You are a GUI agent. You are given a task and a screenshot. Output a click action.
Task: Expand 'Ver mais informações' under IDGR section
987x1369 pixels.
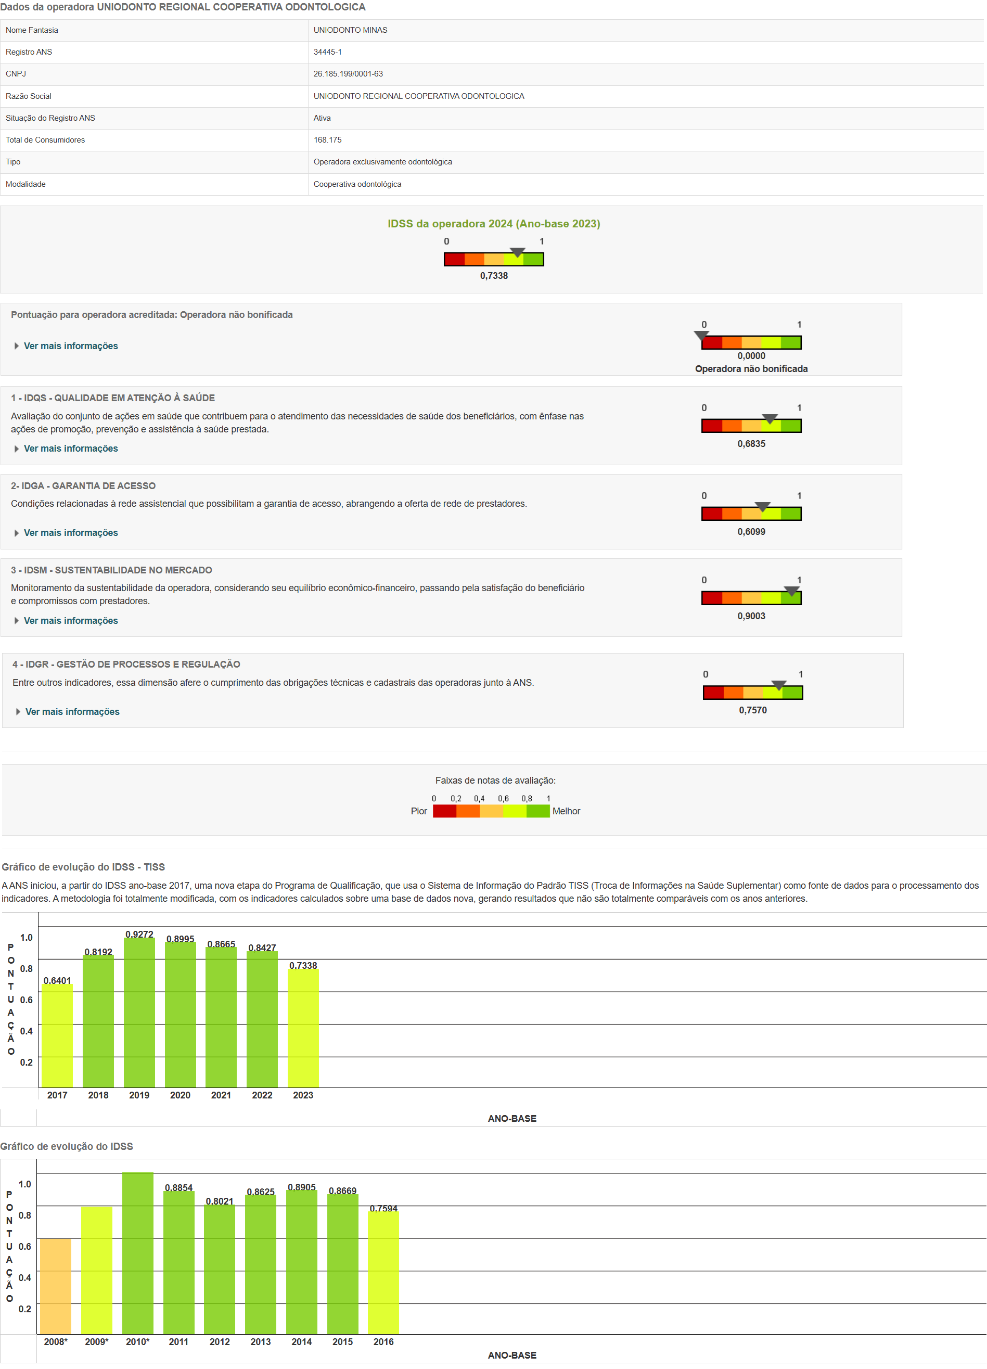[72, 712]
